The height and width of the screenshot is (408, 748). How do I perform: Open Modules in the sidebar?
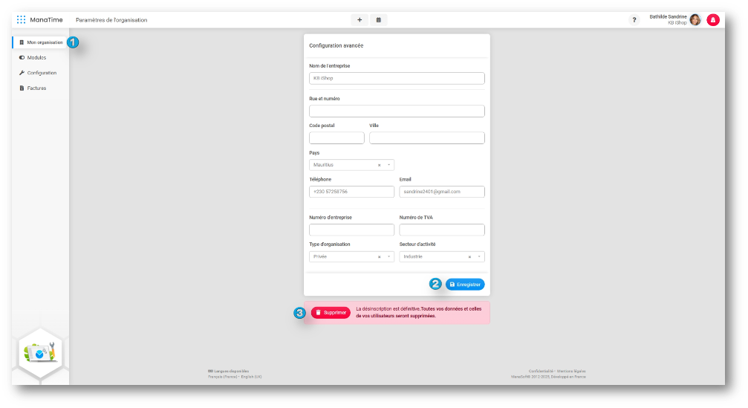click(x=33, y=57)
